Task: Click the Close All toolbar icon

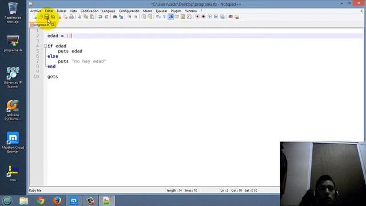Action: (65, 17)
